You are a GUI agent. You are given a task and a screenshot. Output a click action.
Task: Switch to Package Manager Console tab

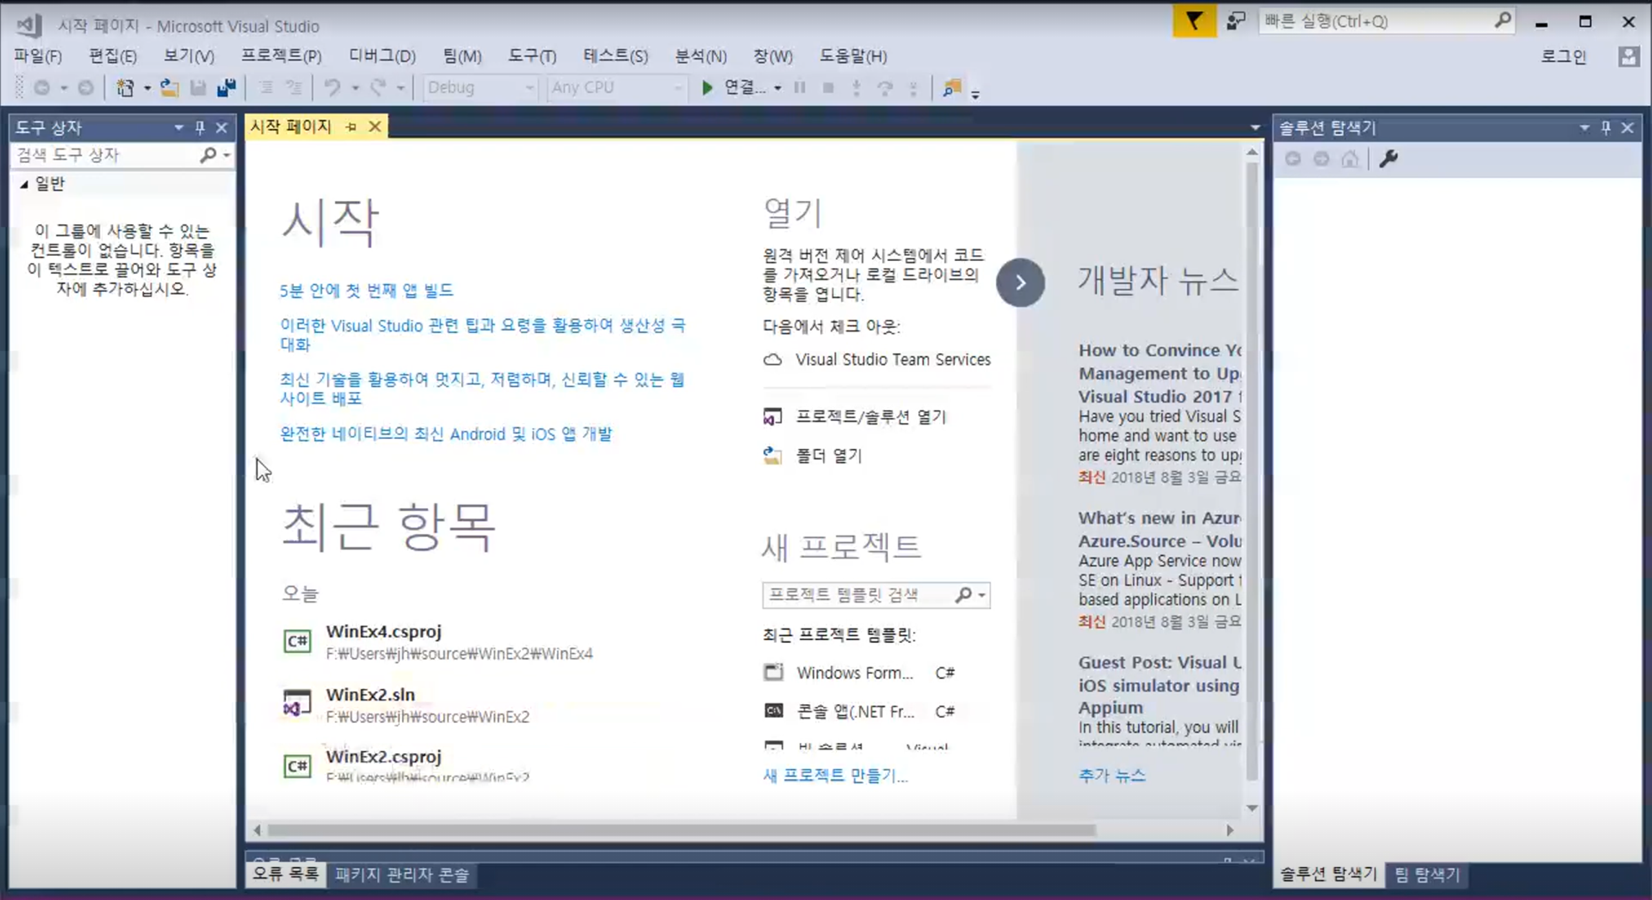(402, 875)
